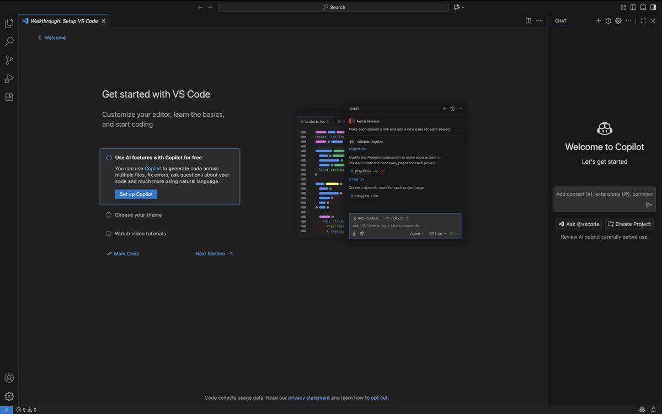Go back to Welcome page
This screenshot has width=662, height=414.
click(x=51, y=37)
